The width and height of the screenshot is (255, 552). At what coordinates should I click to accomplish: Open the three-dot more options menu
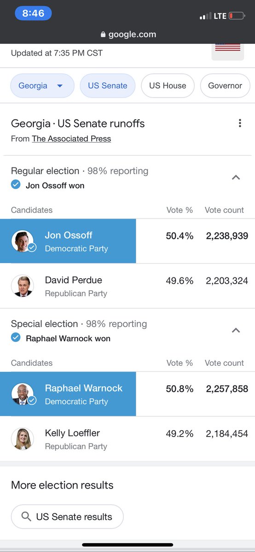click(x=240, y=123)
